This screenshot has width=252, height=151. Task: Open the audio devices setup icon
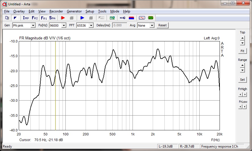click(x=123, y=18)
